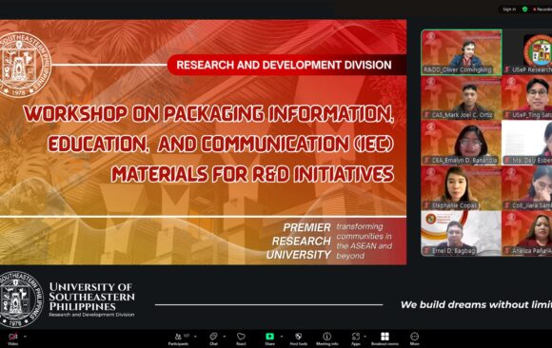Open the caret next to Video

coord(25,337)
